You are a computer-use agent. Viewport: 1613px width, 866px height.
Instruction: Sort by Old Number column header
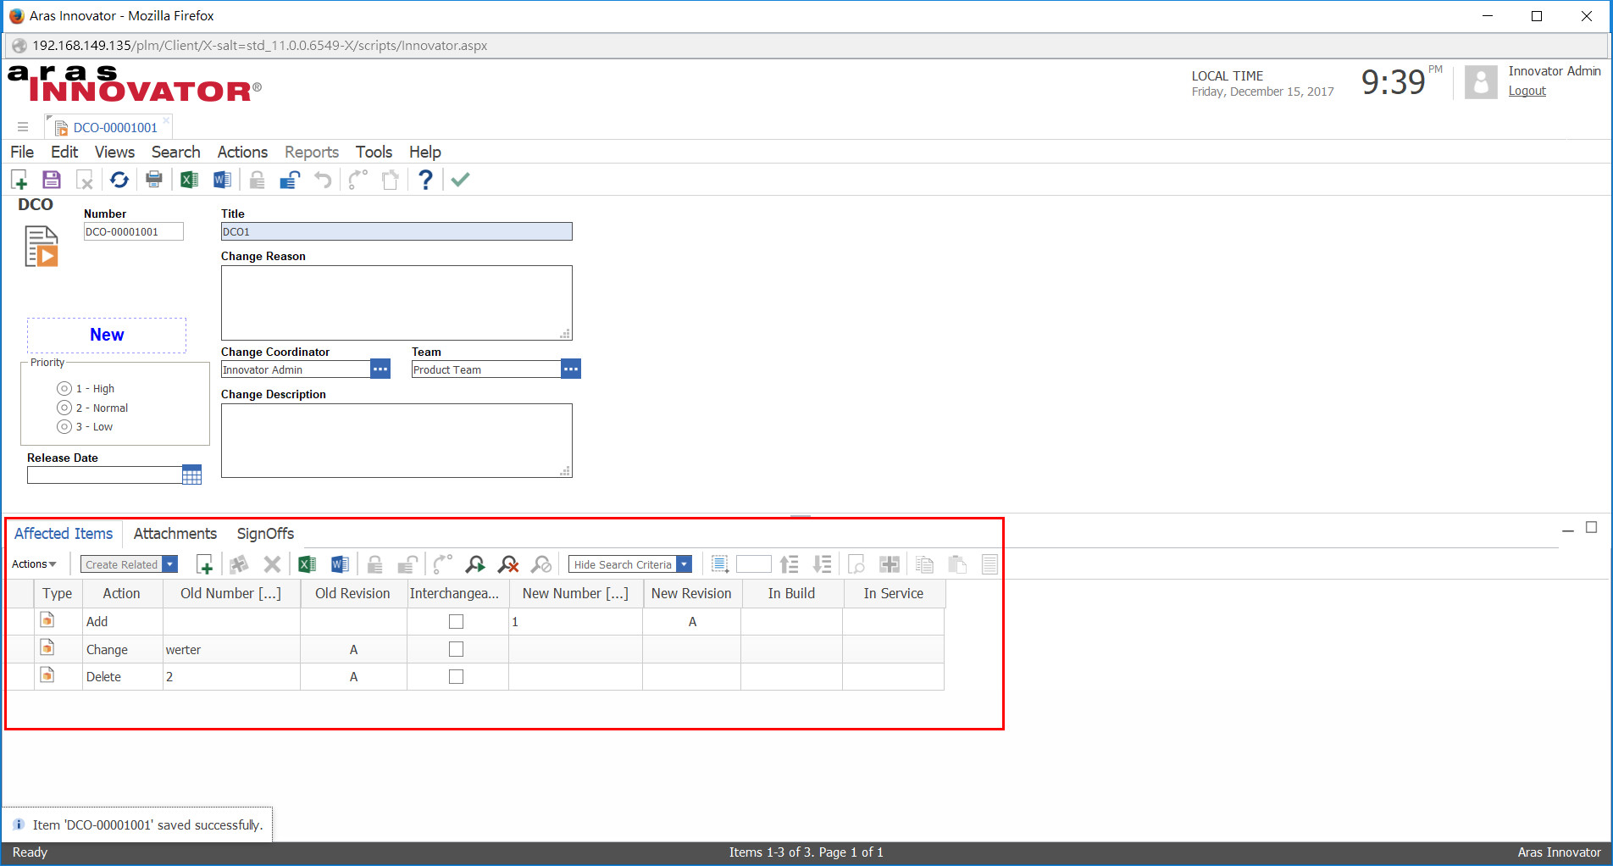pos(231,594)
